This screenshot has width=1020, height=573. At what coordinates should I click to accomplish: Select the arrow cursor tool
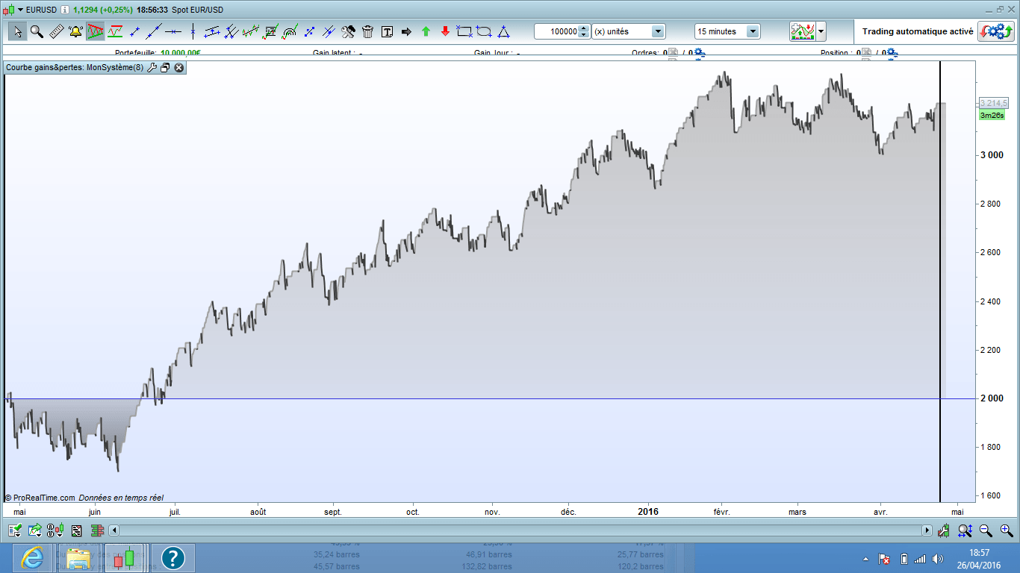(17, 31)
